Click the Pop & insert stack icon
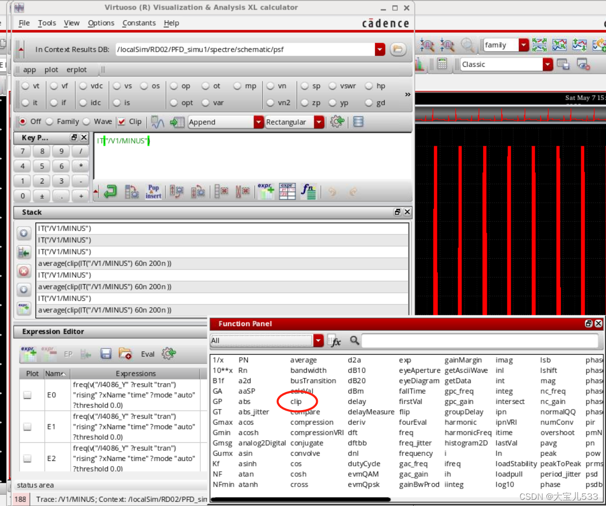 153,192
